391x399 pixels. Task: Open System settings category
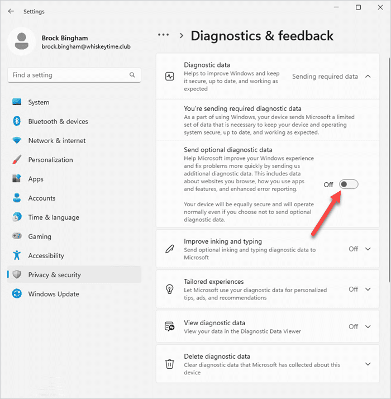74,102
